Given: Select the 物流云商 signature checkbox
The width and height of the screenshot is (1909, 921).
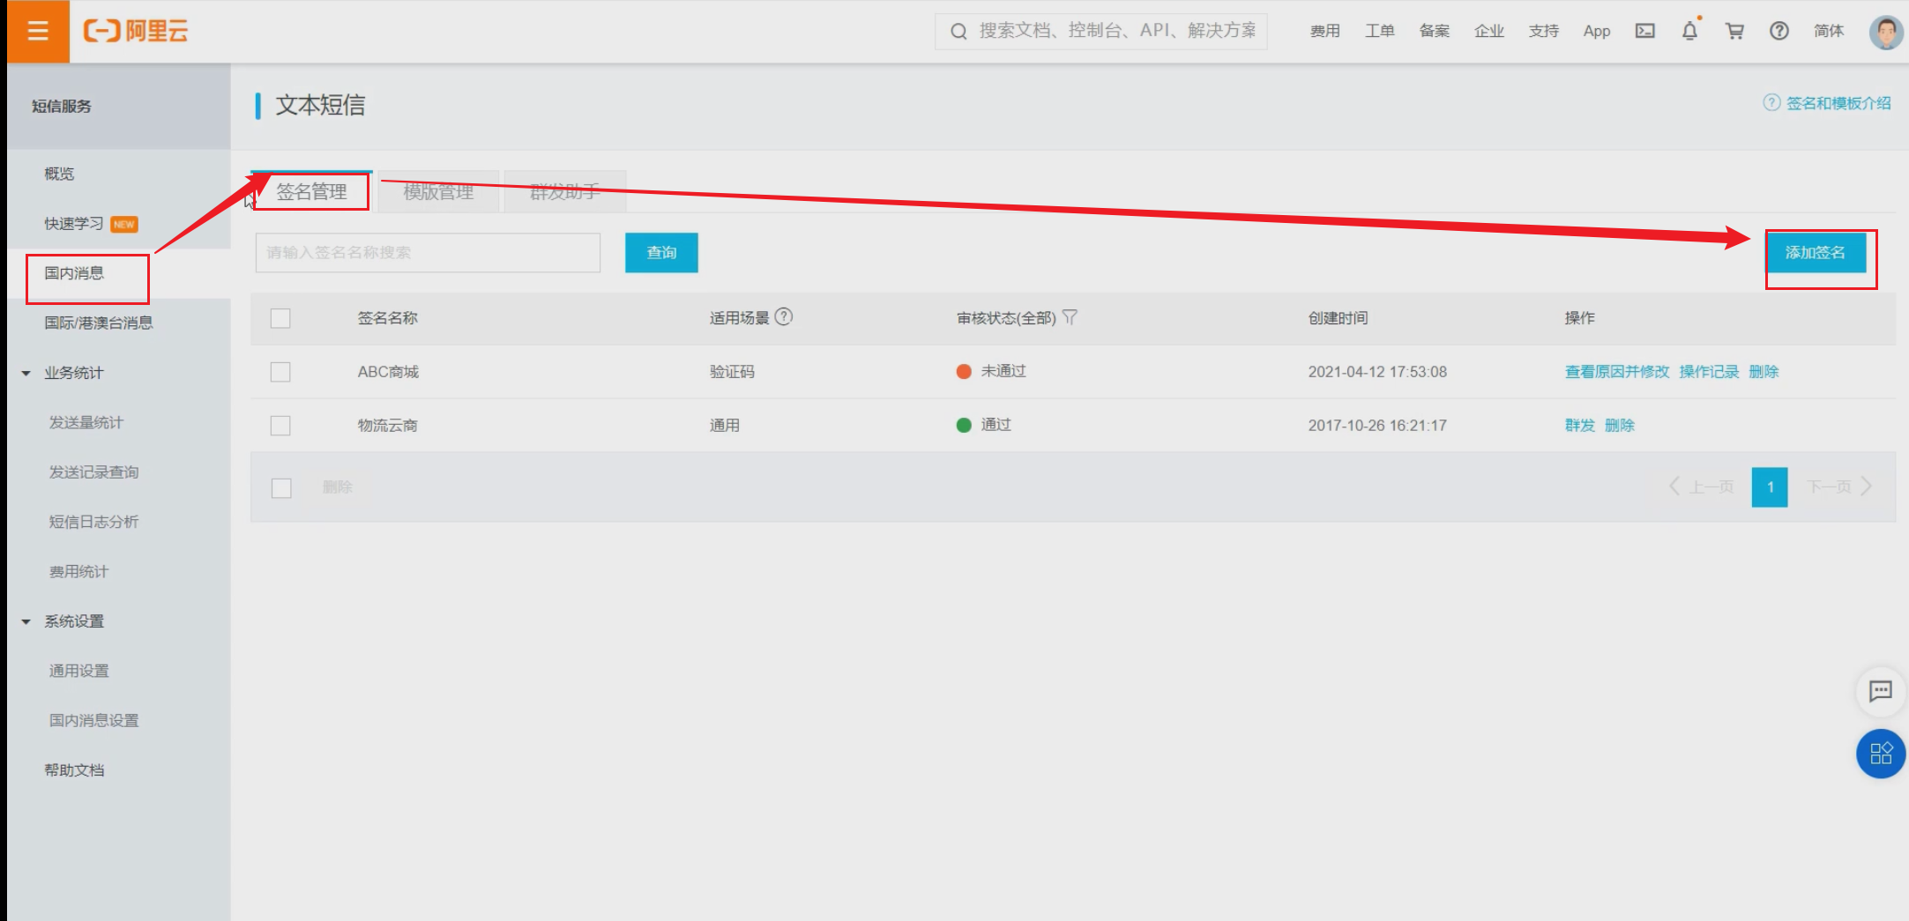Looking at the screenshot, I should [x=280, y=426].
